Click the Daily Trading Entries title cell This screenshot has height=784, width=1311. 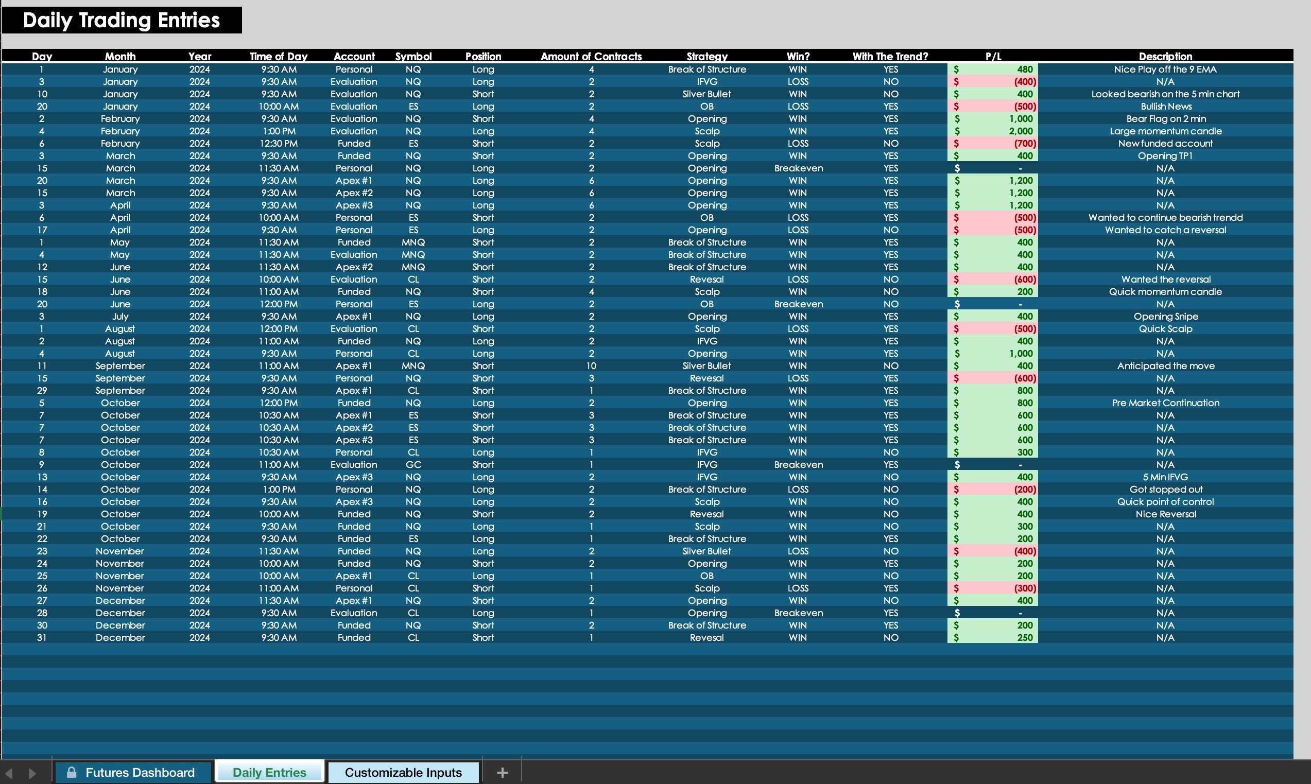pyautogui.click(x=122, y=20)
